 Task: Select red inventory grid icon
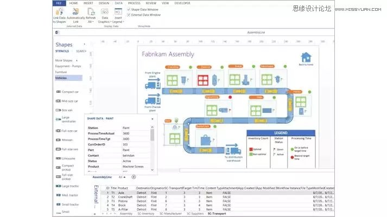tap(203, 80)
